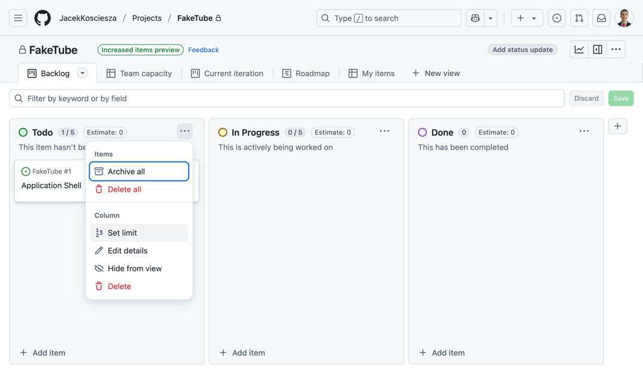Viewport: 643px width, 369px height.
Task: Open the hamburger navigation menu
Action: click(x=18, y=18)
